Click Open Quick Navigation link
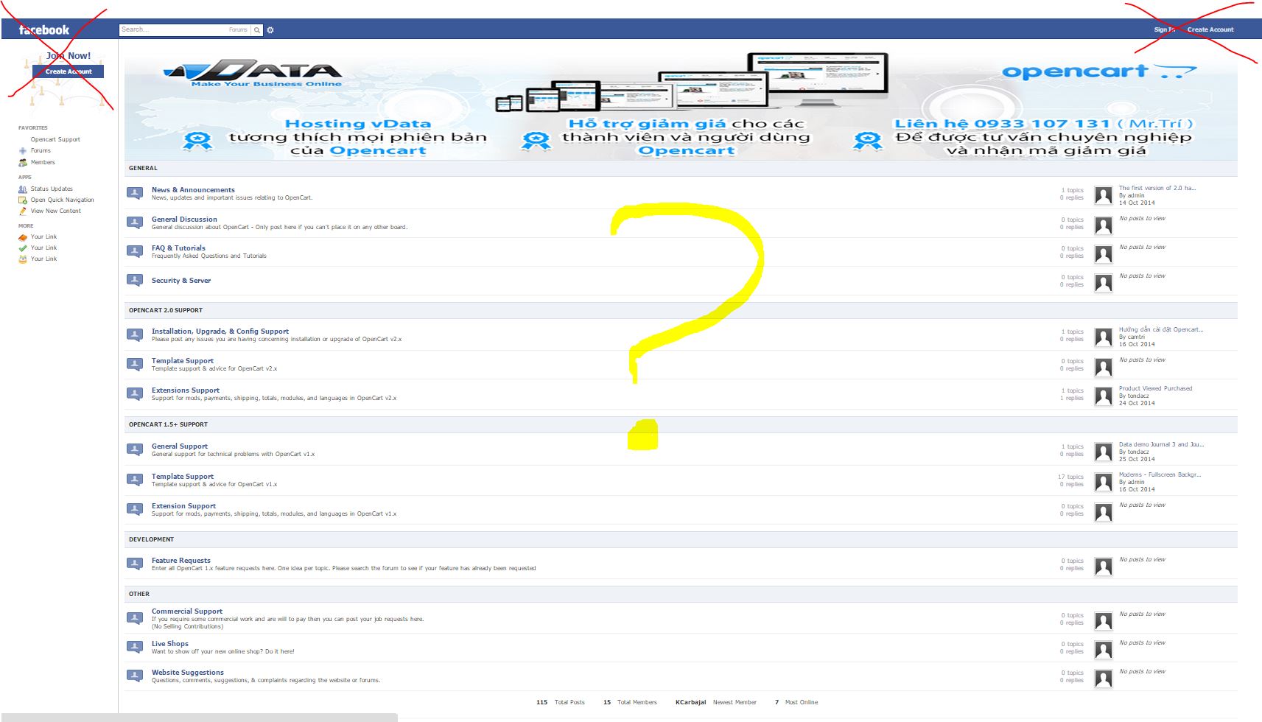The height and width of the screenshot is (722, 1262). click(x=63, y=200)
